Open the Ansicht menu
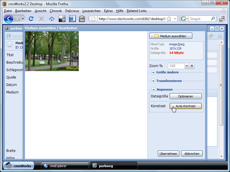Screen dimensions: 230x172 point(41,11)
